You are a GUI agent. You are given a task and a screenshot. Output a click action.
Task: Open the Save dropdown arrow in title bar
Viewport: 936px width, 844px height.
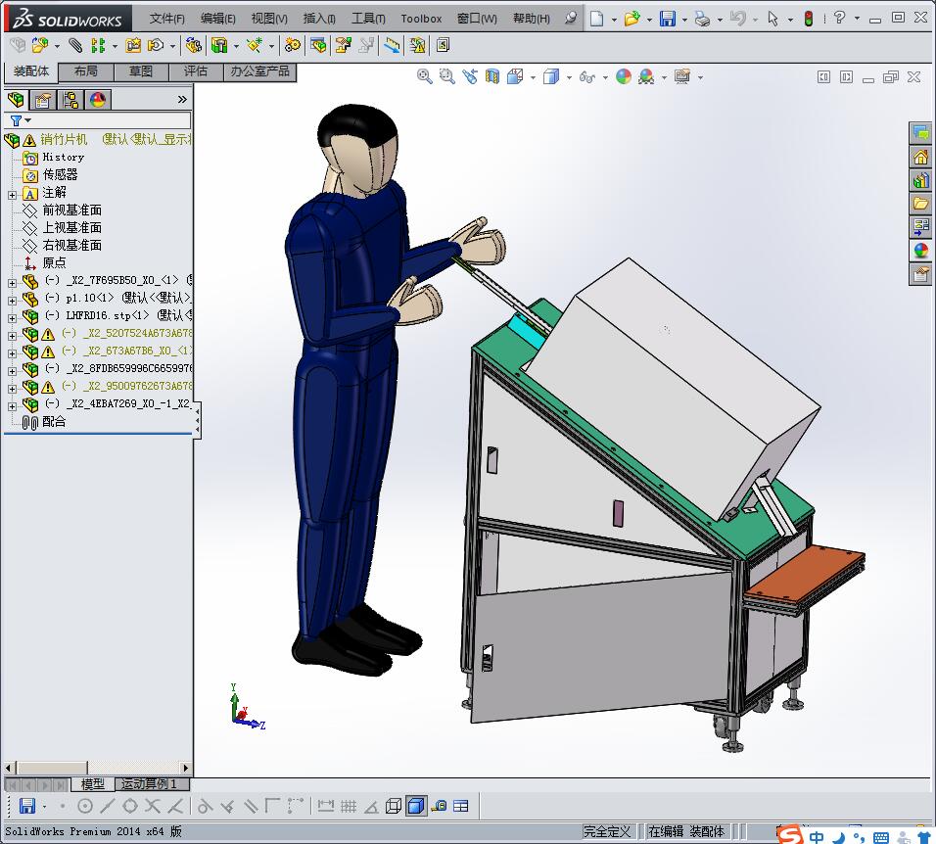684,20
